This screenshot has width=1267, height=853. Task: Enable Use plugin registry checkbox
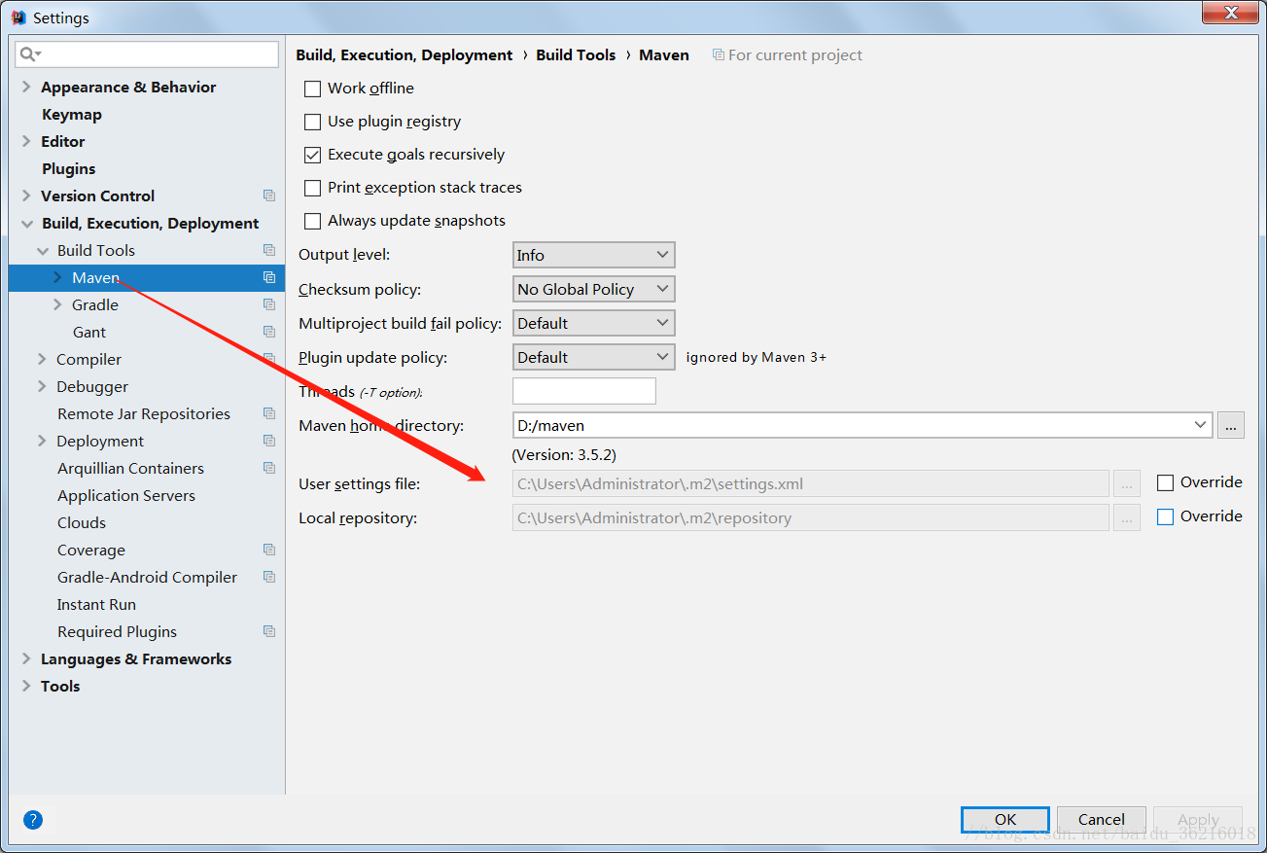(x=312, y=122)
